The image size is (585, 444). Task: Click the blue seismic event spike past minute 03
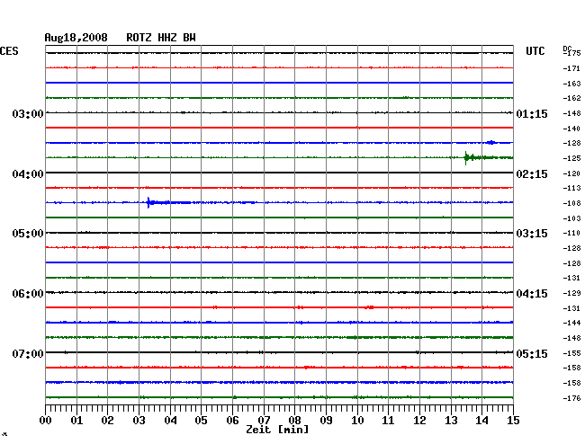(148, 202)
